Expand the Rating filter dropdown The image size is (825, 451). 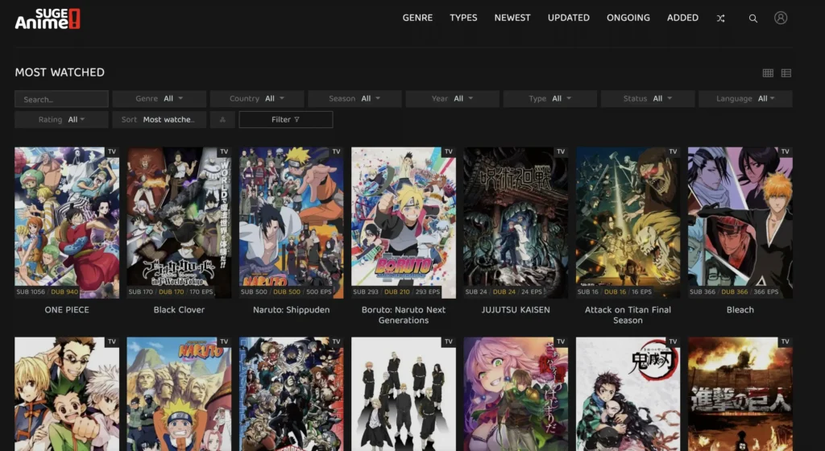tap(61, 120)
